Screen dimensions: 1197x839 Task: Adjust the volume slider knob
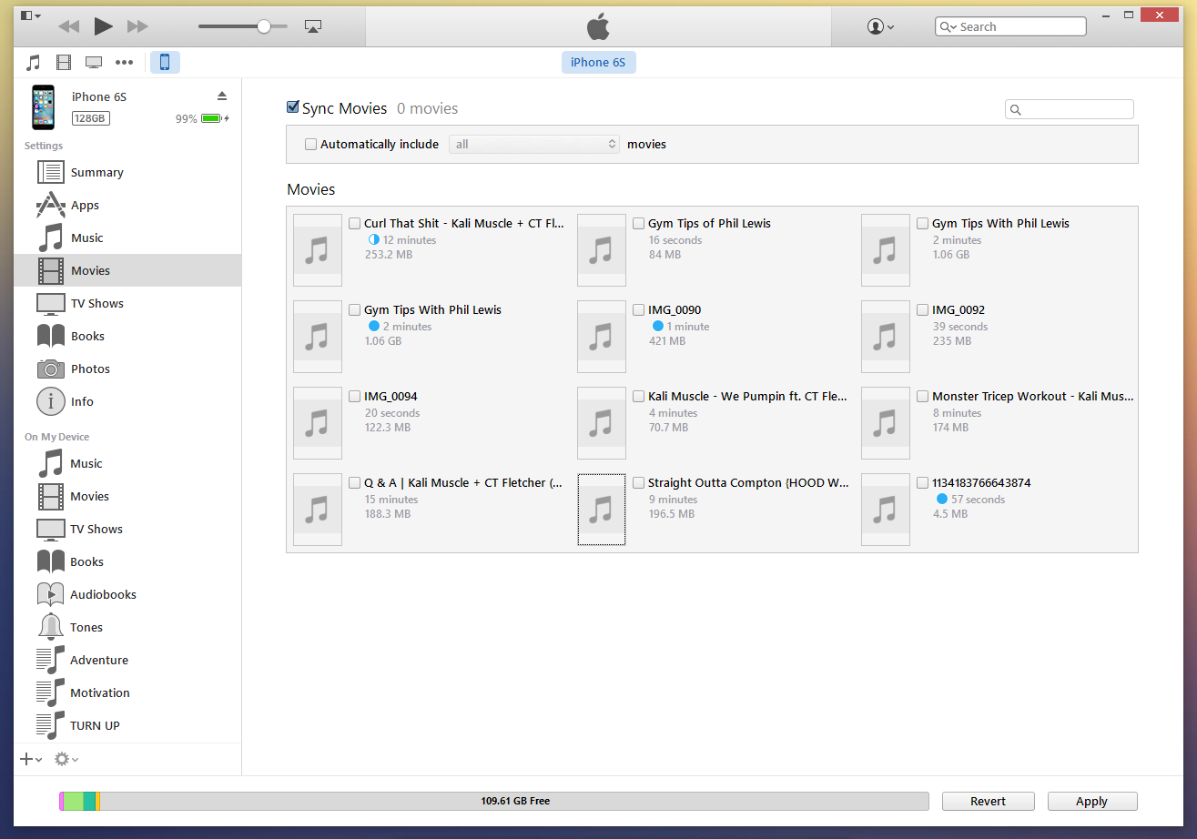(264, 26)
